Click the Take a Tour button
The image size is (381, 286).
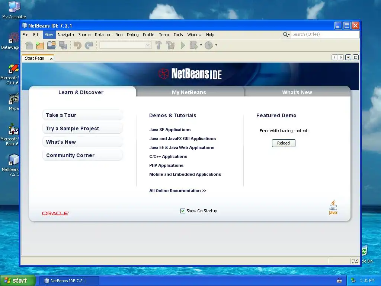tap(83, 115)
